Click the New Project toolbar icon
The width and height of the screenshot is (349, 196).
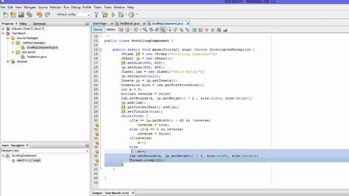pyautogui.click(x=13, y=15)
